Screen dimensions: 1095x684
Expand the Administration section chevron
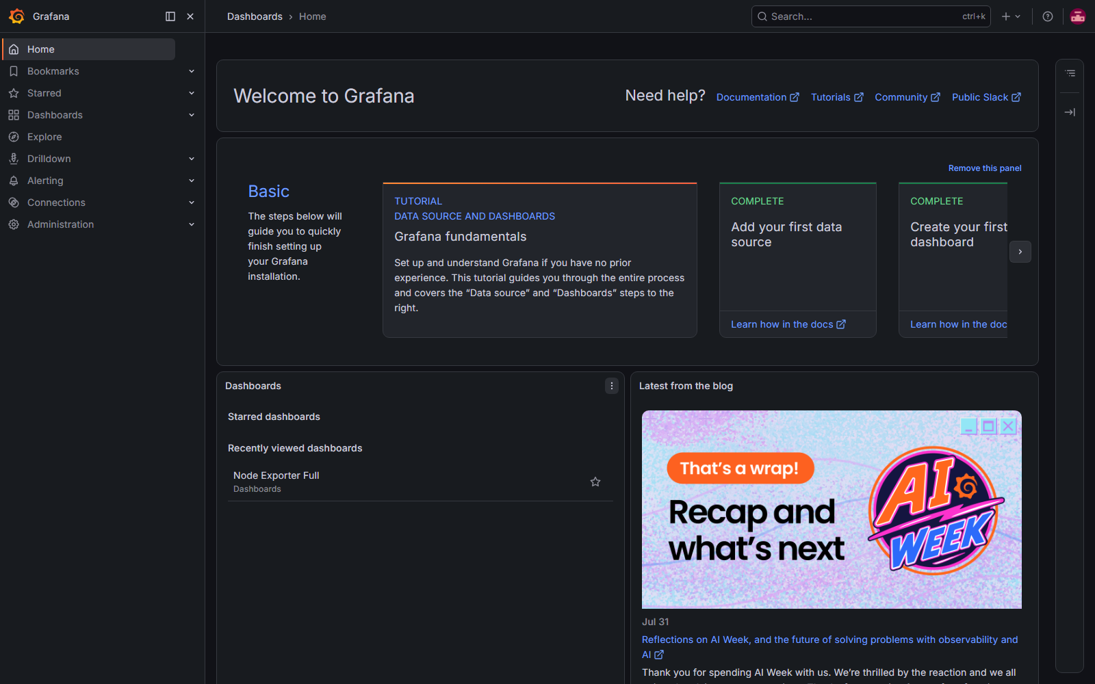(x=192, y=224)
